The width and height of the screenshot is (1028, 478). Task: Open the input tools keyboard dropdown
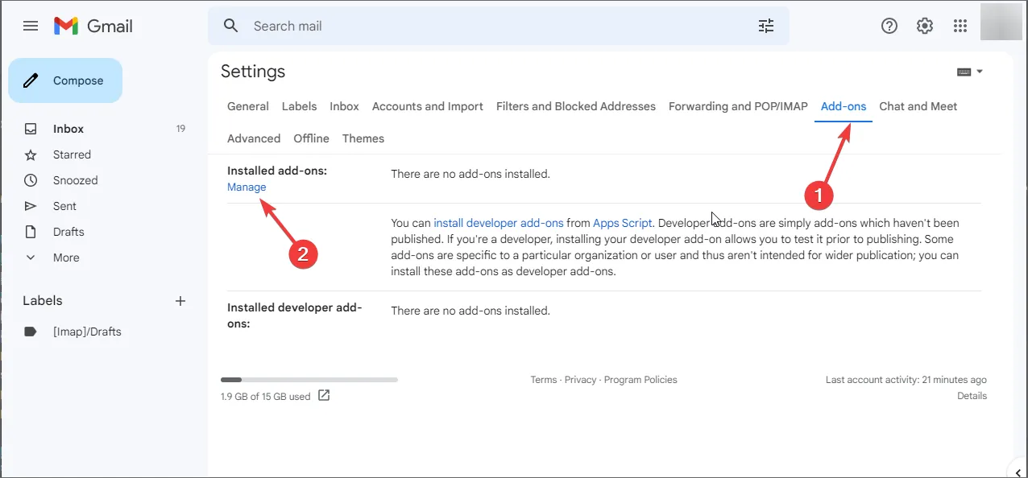coord(969,72)
